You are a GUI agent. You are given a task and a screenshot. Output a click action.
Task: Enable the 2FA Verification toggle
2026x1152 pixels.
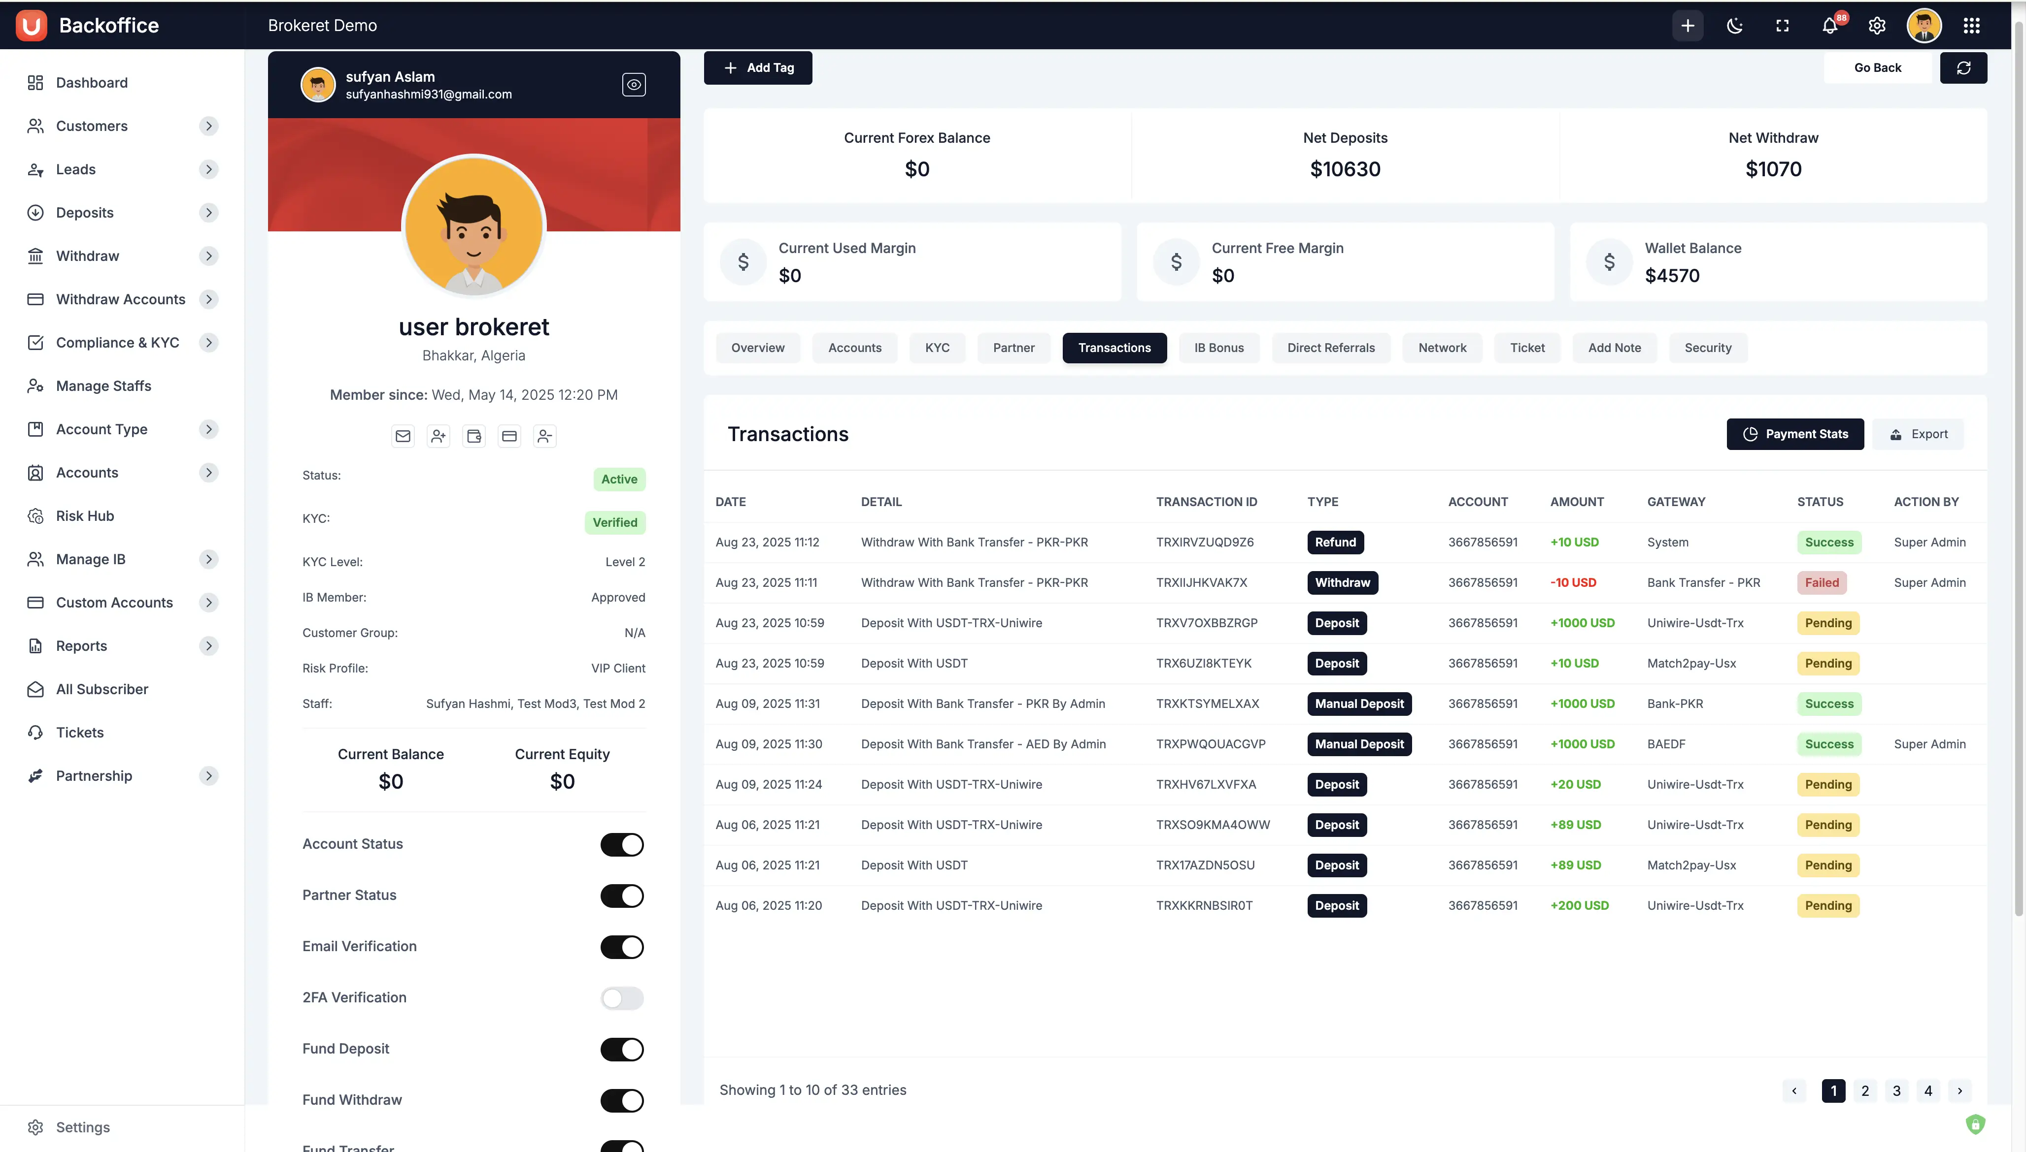(x=621, y=998)
